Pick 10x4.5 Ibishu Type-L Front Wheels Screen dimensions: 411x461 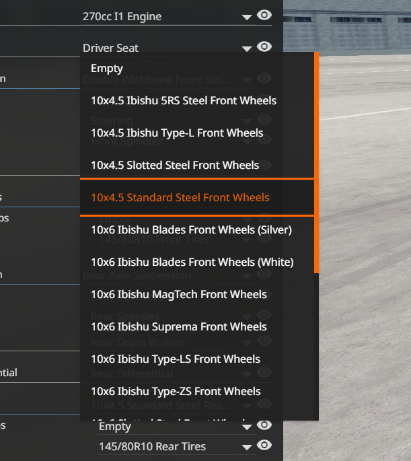coord(177,133)
